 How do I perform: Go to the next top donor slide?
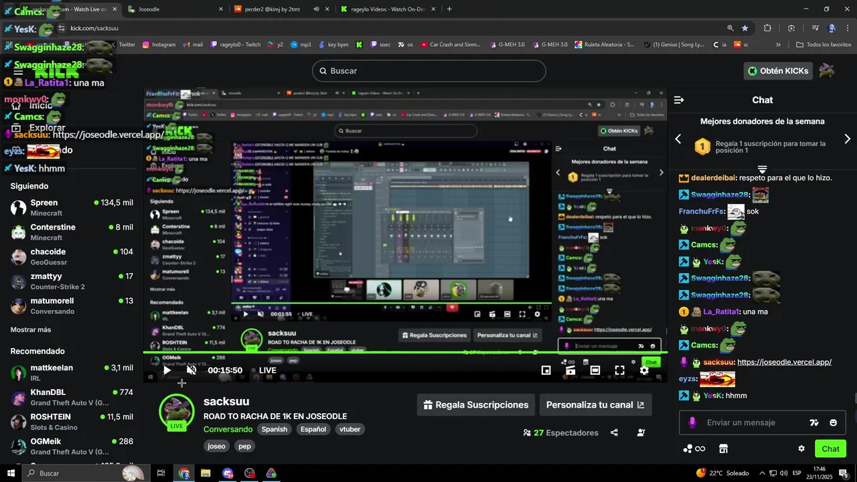point(847,139)
